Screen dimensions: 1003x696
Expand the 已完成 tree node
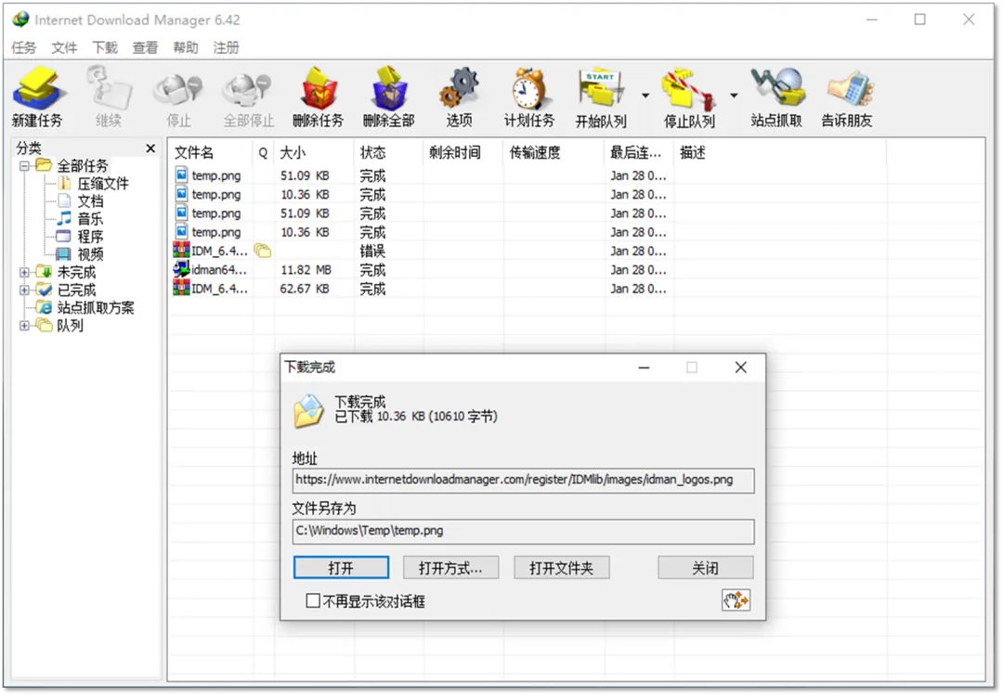click(x=24, y=290)
